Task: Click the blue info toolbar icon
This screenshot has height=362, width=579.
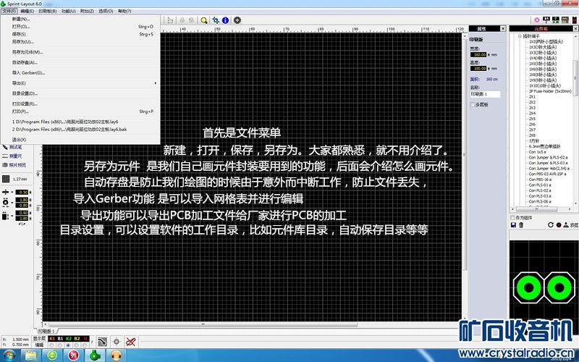Action: point(225,20)
